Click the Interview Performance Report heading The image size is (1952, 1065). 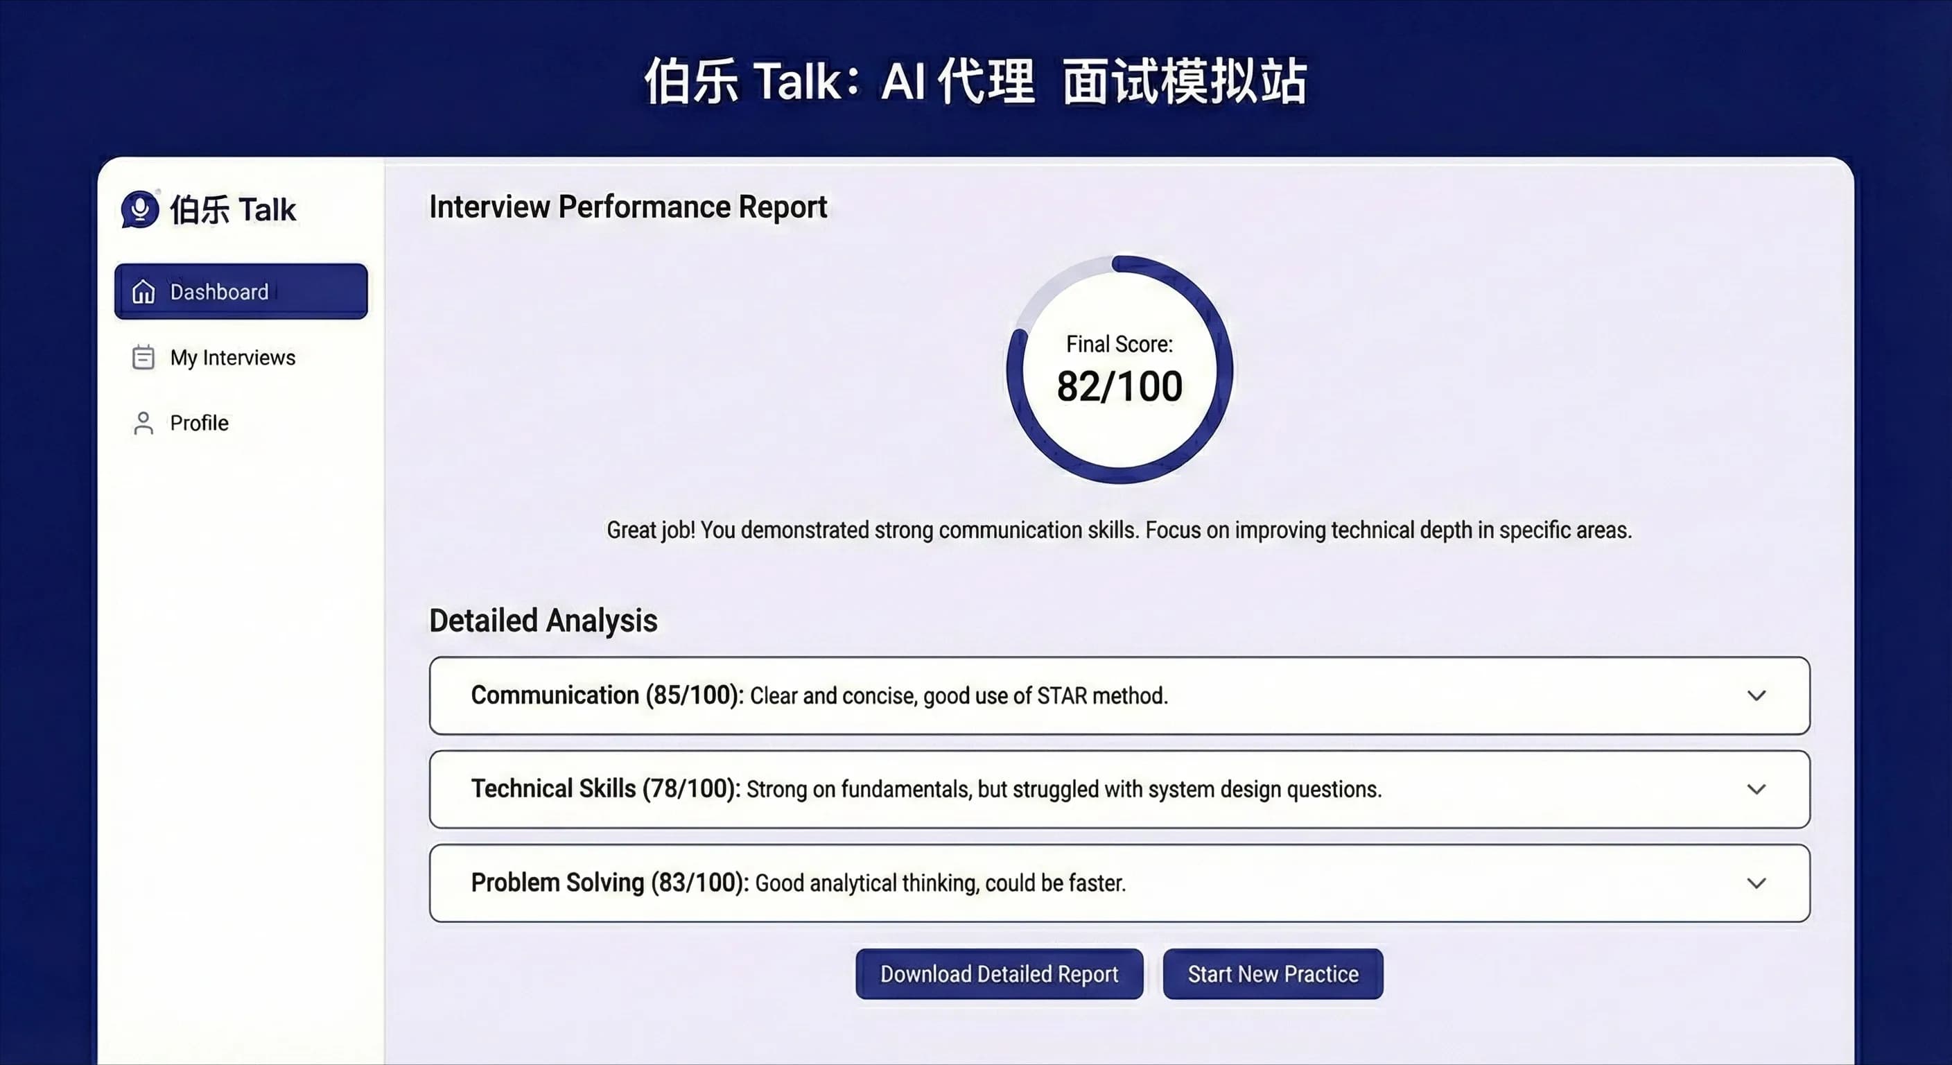[x=628, y=206]
